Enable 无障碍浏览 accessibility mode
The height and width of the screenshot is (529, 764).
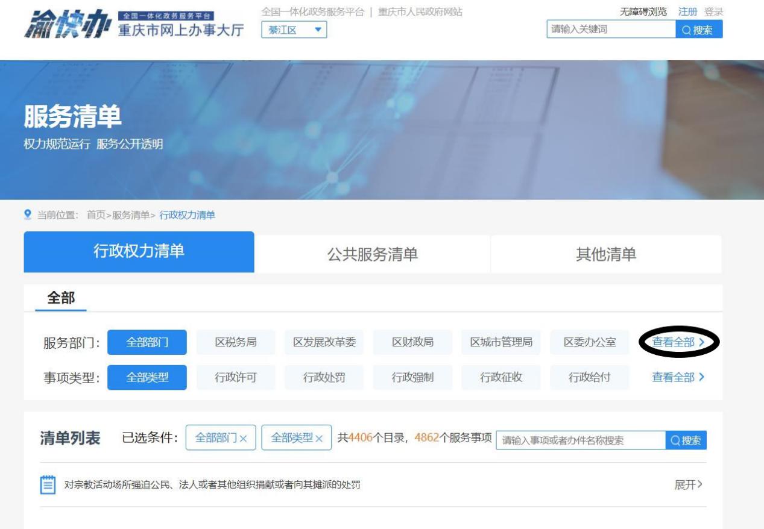pyautogui.click(x=643, y=12)
